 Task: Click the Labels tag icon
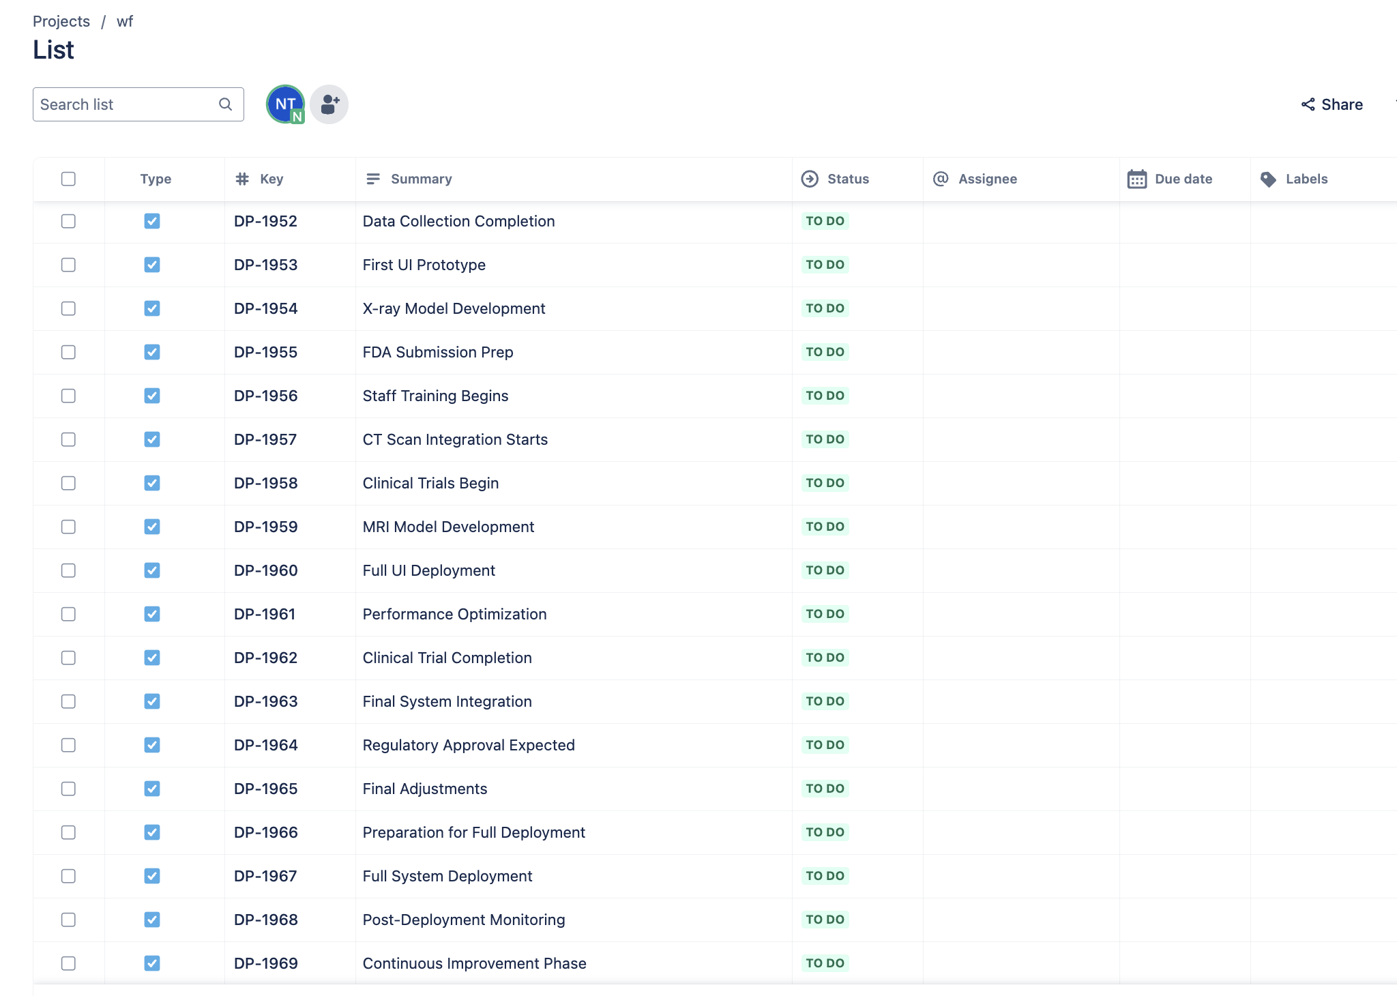click(x=1268, y=179)
